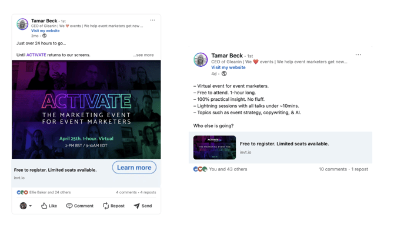Screen dimensions: 394x235
Task: Open the three-dot menu on the right post
Action: 358,55
